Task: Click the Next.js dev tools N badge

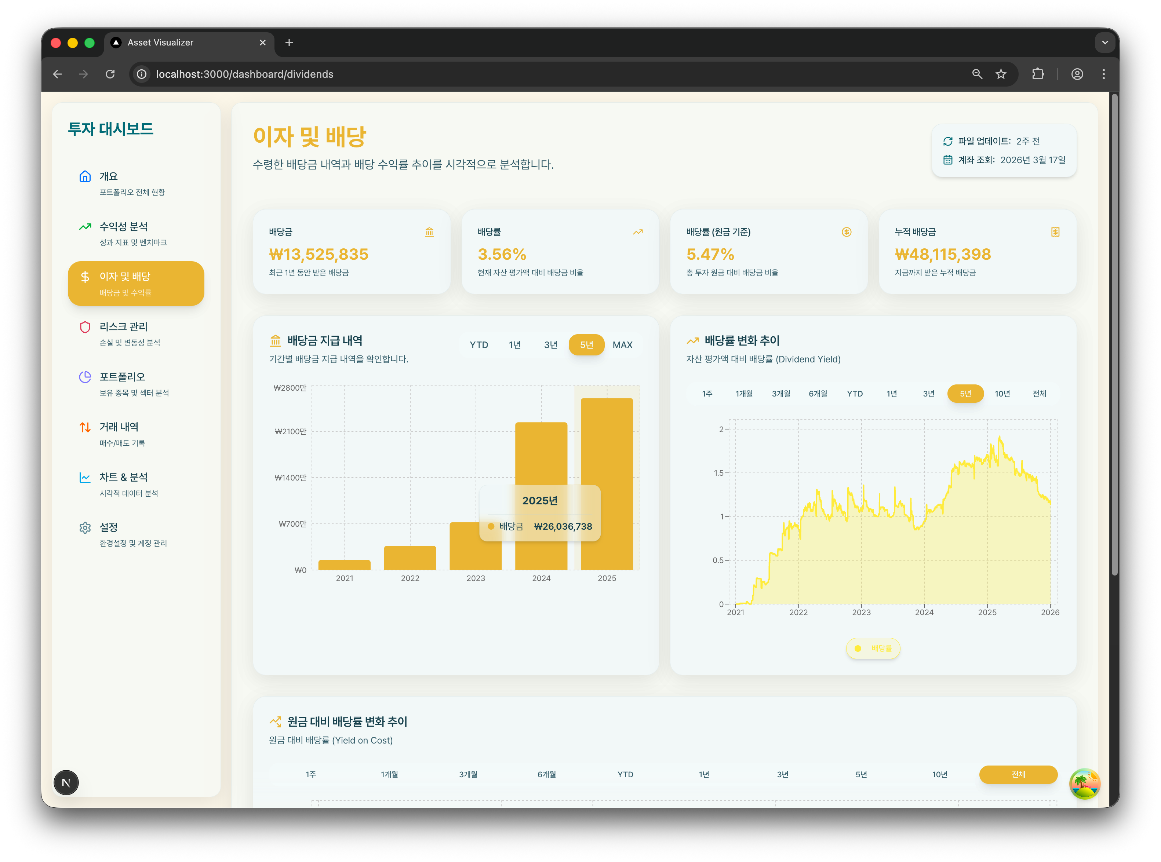Action: pyautogui.click(x=66, y=782)
